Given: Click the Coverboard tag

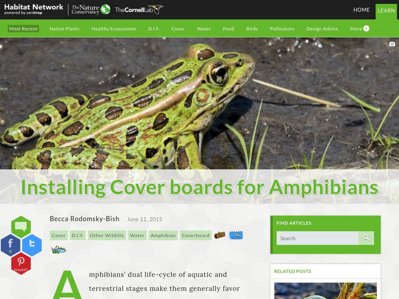Looking at the screenshot, I should pos(196,235).
